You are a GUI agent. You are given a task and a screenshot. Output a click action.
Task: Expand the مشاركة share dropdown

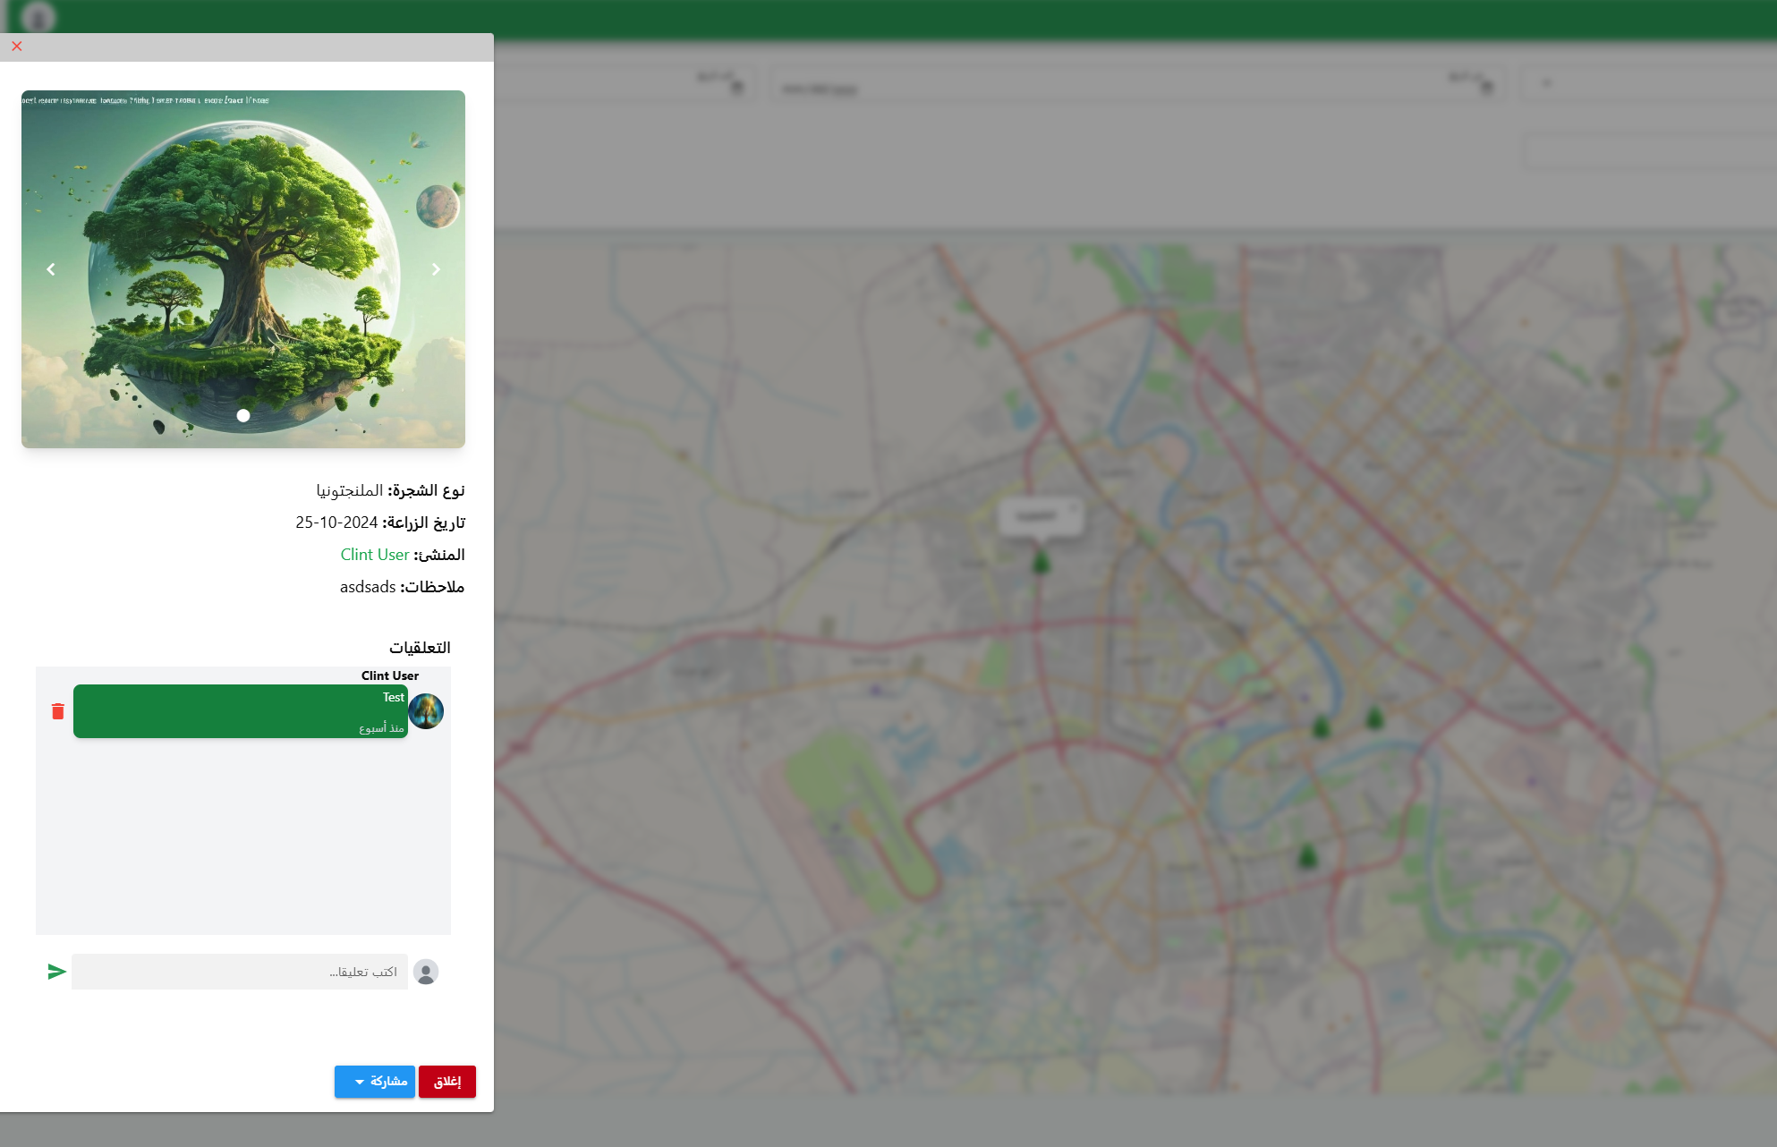pyautogui.click(x=374, y=1082)
